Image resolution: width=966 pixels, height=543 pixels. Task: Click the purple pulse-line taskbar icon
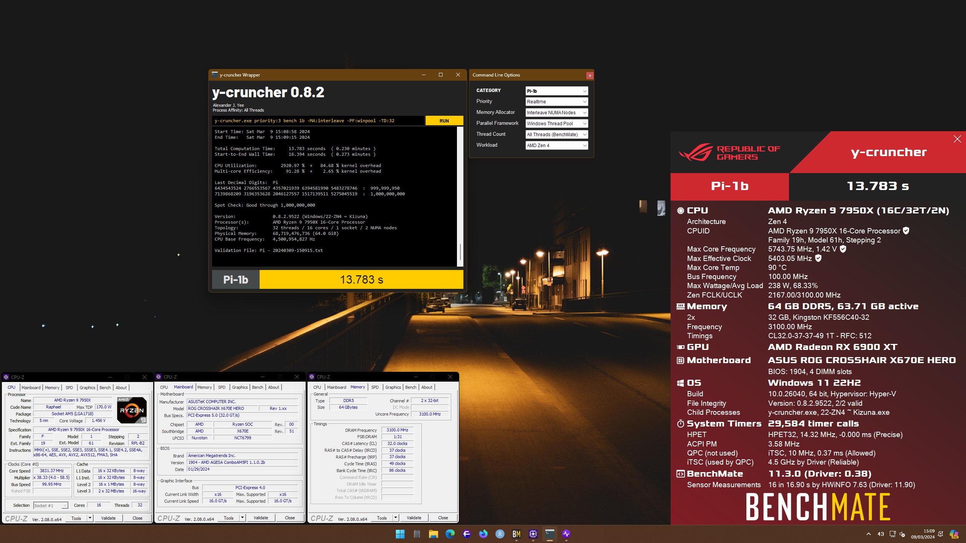(566, 534)
